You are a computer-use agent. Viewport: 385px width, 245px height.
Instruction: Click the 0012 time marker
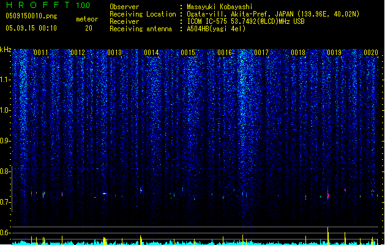[x=78, y=53]
